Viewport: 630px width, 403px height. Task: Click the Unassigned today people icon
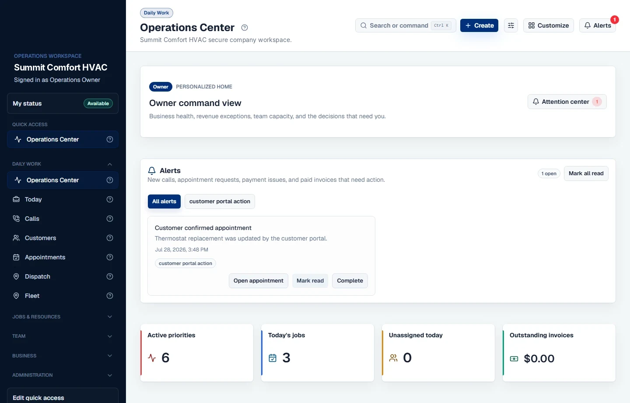click(x=393, y=358)
